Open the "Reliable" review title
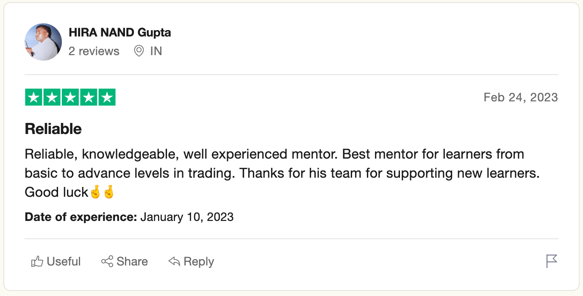The image size is (583, 296). 53,129
